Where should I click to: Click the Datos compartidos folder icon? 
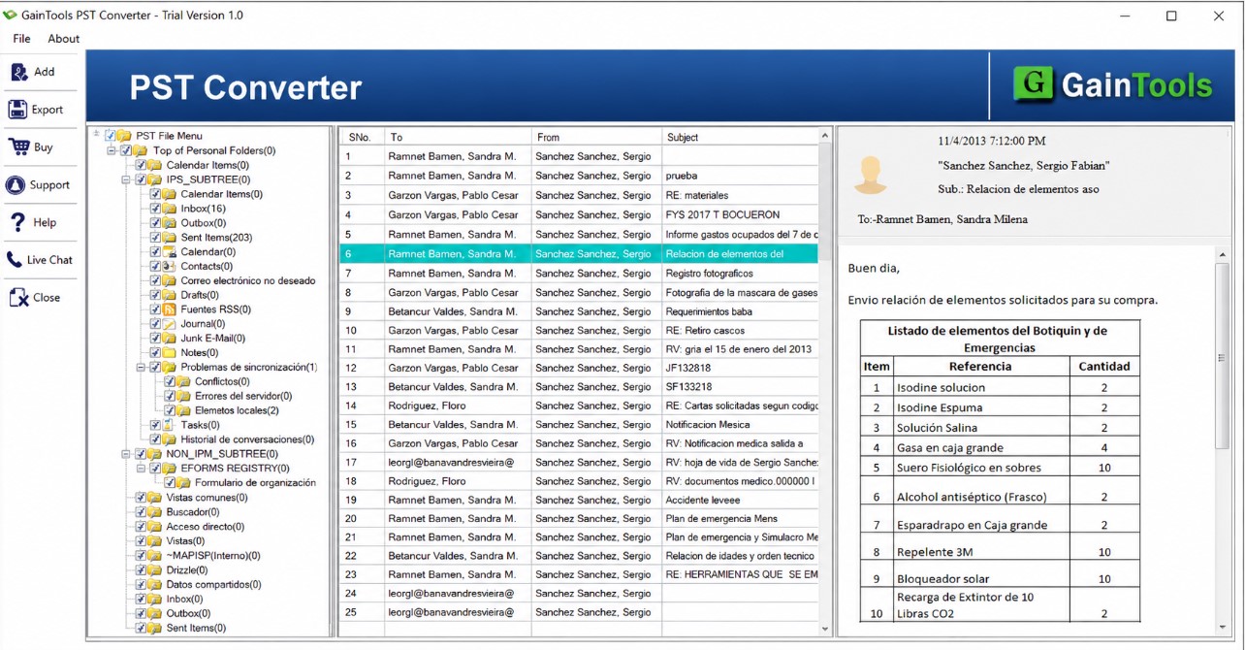[x=155, y=585]
